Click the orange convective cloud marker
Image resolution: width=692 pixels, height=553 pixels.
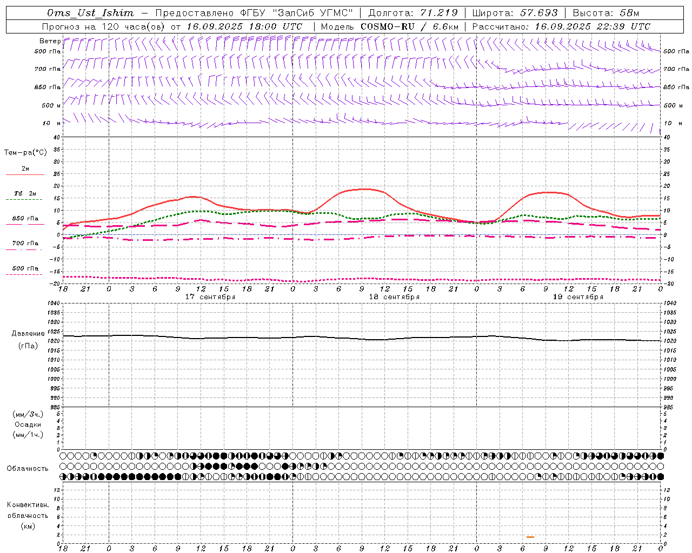pyautogui.click(x=530, y=537)
